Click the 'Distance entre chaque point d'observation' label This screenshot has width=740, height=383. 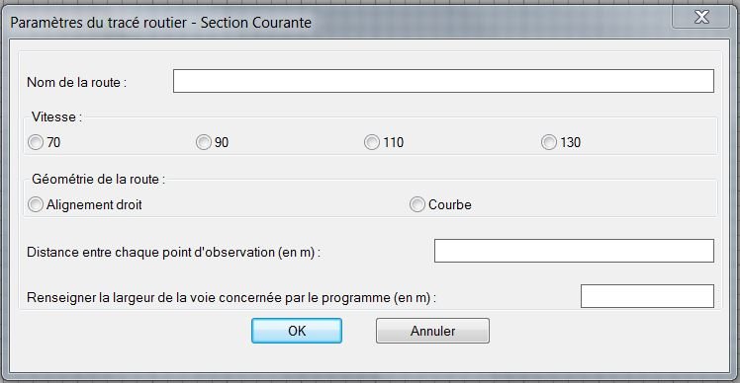pos(173,252)
